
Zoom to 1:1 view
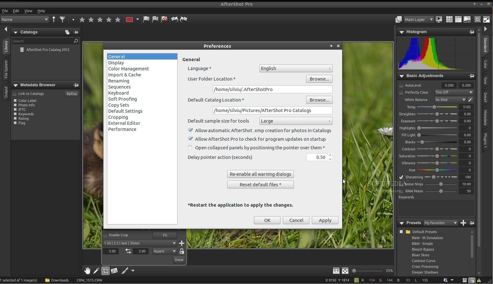pyautogui.click(x=336, y=271)
